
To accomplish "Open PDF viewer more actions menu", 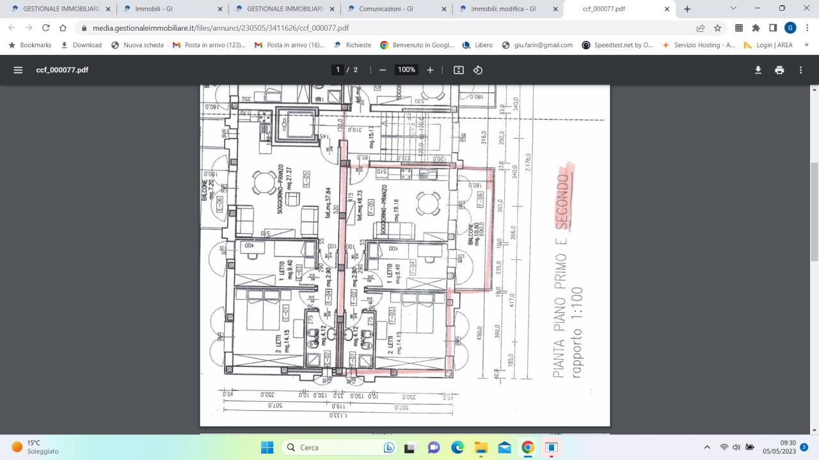I will (800, 70).
